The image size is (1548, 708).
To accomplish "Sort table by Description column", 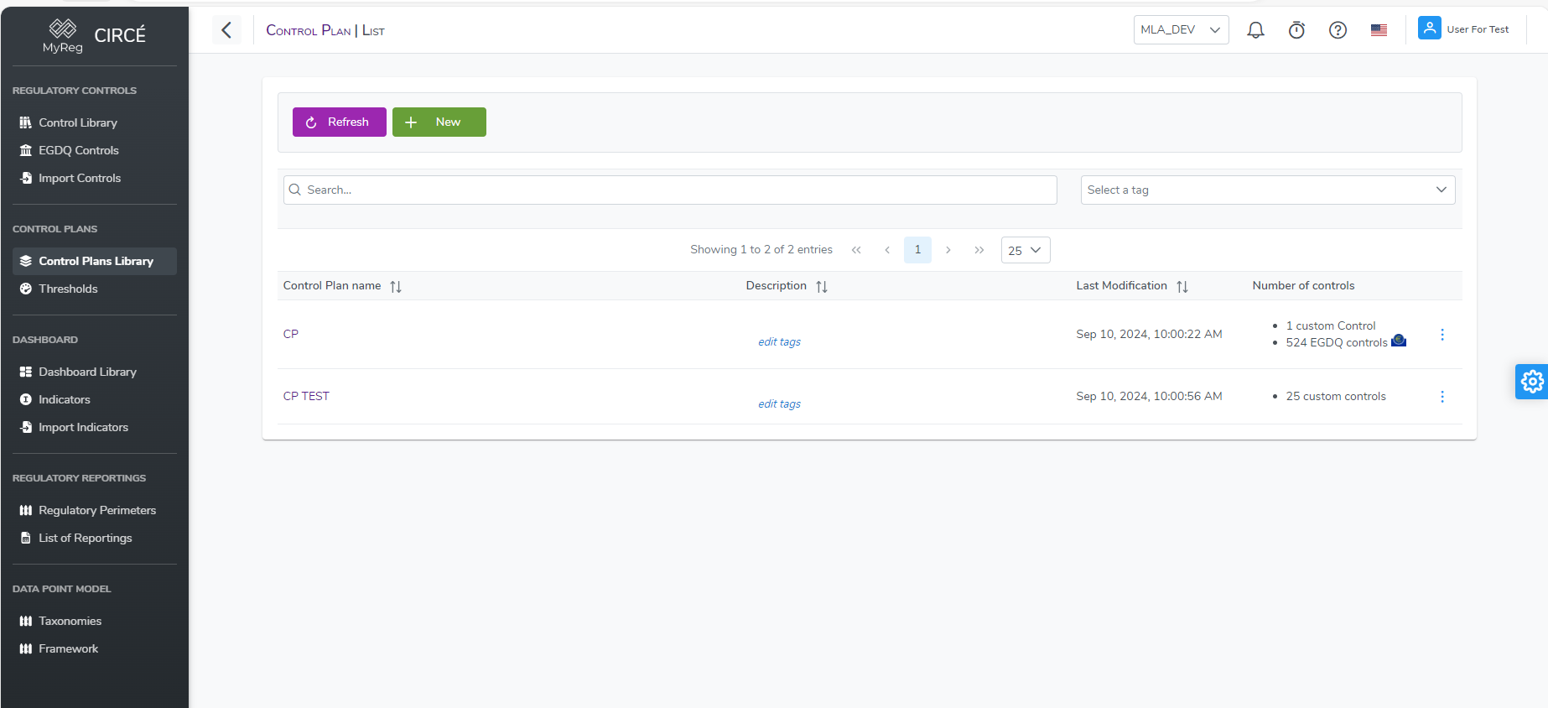I will point(822,287).
